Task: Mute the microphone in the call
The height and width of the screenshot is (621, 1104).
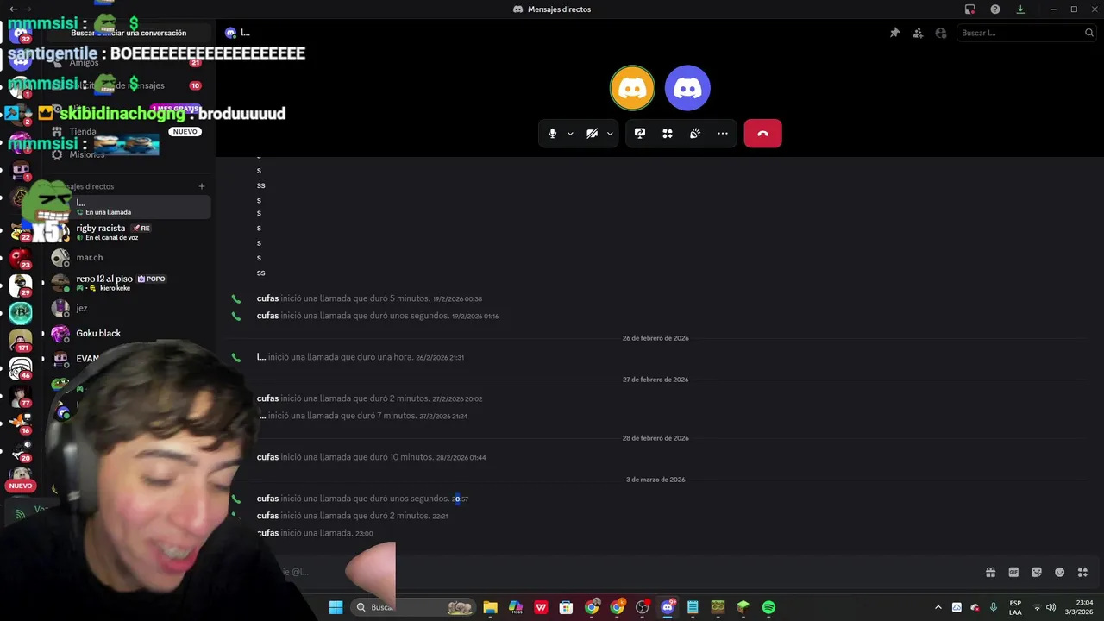Action: (x=552, y=134)
